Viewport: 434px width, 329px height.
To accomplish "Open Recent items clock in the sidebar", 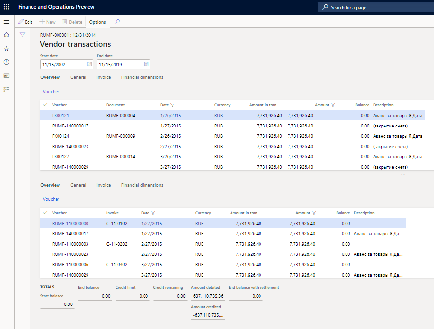I will [6, 62].
